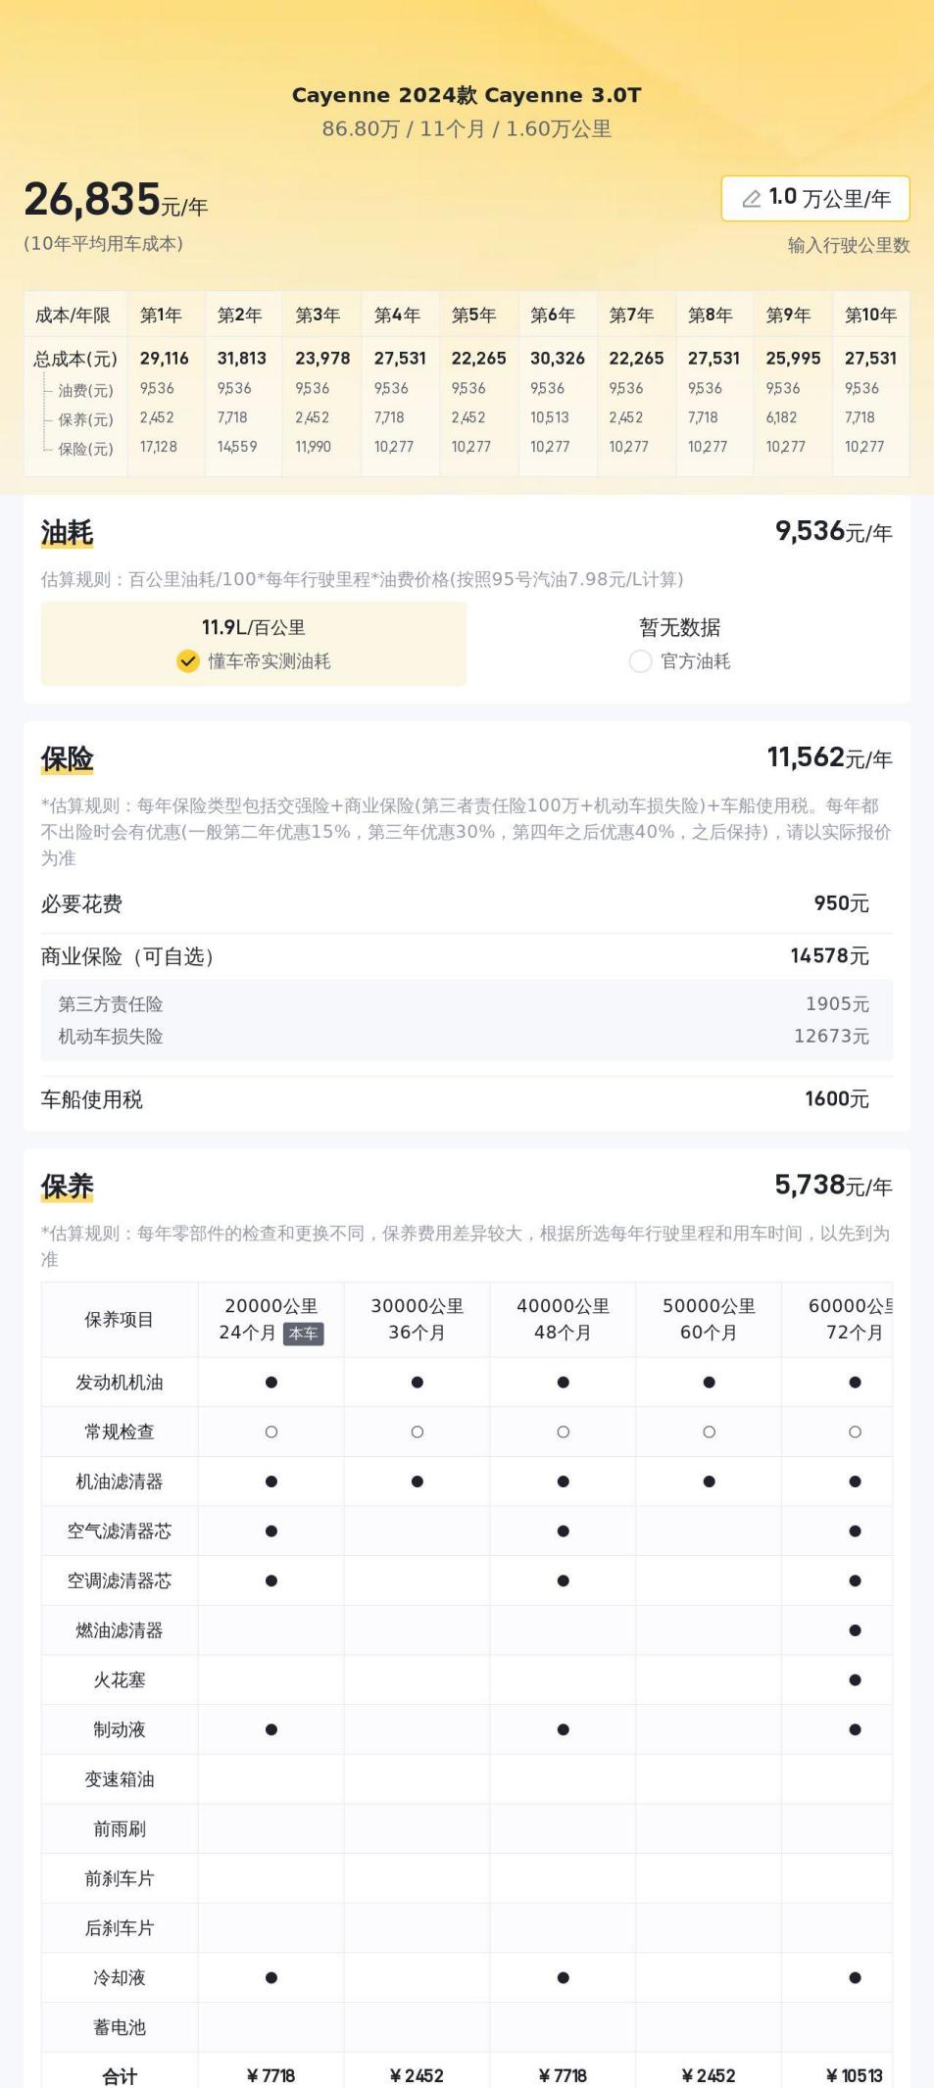Click the 车船使用税 row
The height and width of the screenshot is (2088, 934).
pos(466,1099)
